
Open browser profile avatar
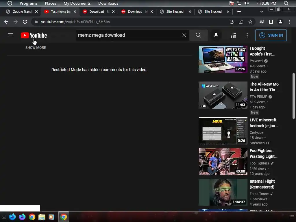tap(280, 22)
